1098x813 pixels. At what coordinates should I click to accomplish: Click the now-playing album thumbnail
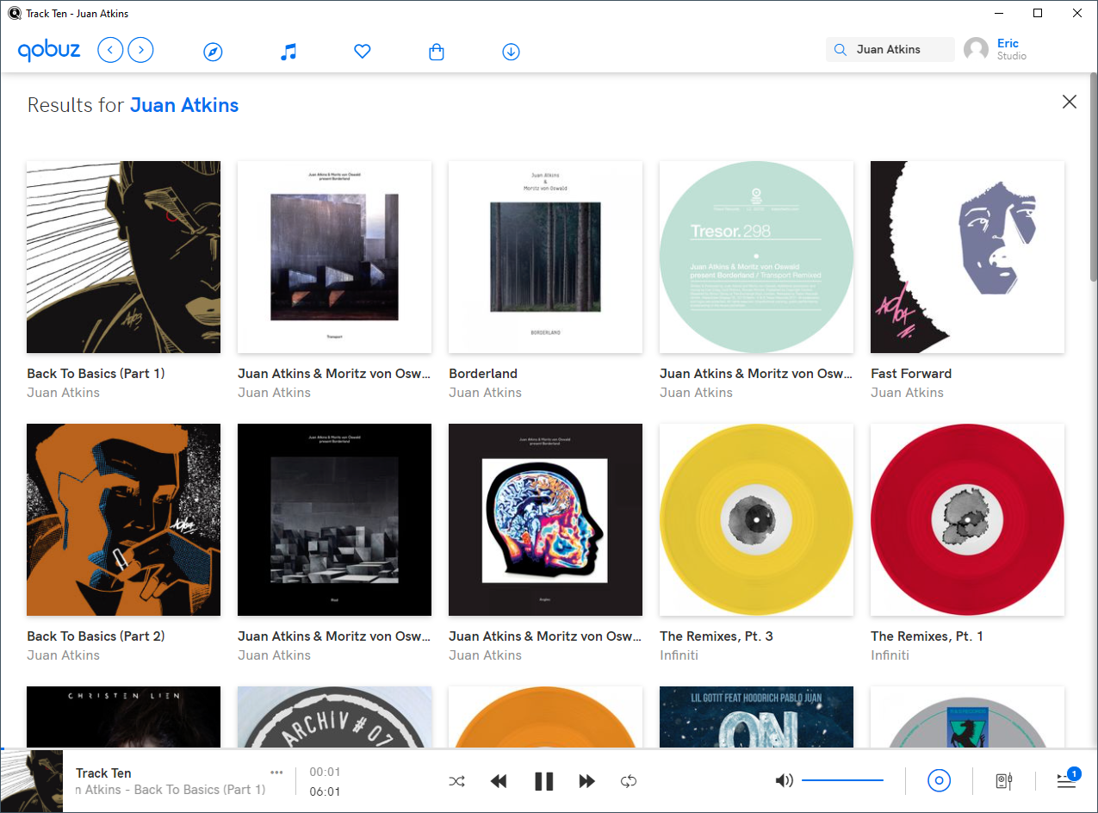click(x=32, y=781)
